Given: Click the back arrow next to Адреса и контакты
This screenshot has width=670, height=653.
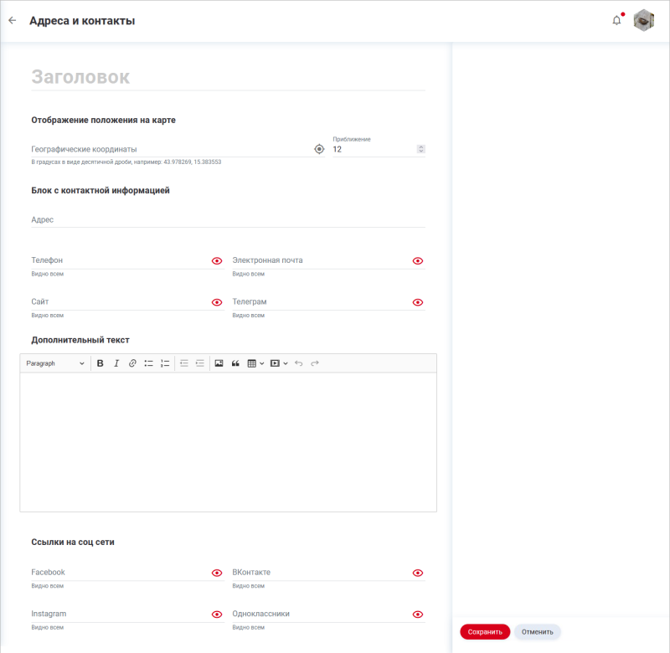Looking at the screenshot, I should point(13,20).
